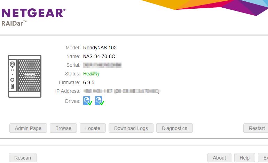Click the name value NAS-34-70-8C
The height and width of the screenshot is (163, 268).
[99, 56]
